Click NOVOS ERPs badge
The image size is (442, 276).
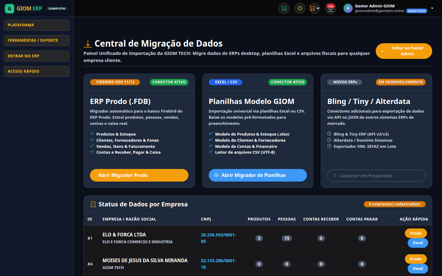coord(345,82)
